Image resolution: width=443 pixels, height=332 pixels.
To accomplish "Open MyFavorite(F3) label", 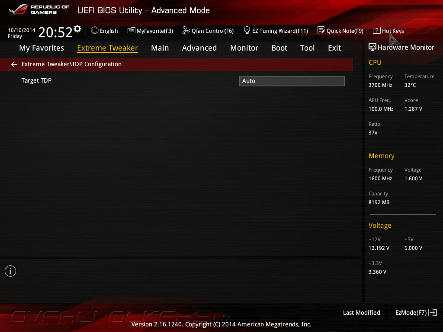I will point(155,31).
